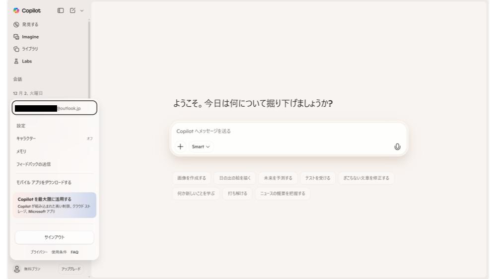The width and height of the screenshot is (496, 279).
Task: Select モバイル アプリをダウンロードする
Action: click(x=55, y=183)
